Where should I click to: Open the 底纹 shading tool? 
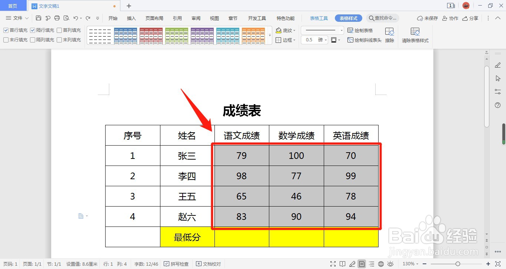click(x=285, y=30)
